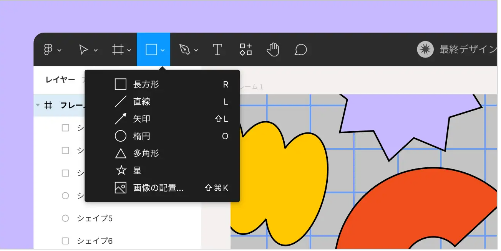Image resolution: width=501 pixels, height=251 pixels.
Task: Click the diagonal line icon next to 直線
Action: click(x=121, y=102)
